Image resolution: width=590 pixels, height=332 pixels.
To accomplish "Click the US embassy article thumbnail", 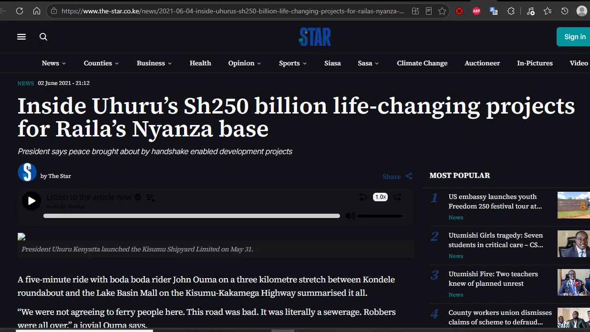I will [x=574, y=205].
